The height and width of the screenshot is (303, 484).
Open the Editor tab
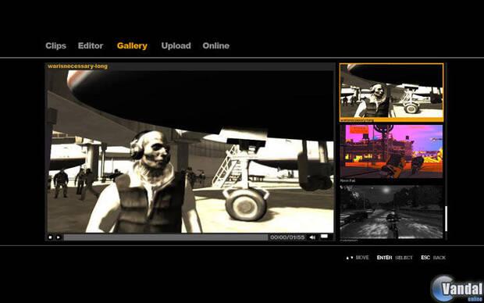point(91,46)
